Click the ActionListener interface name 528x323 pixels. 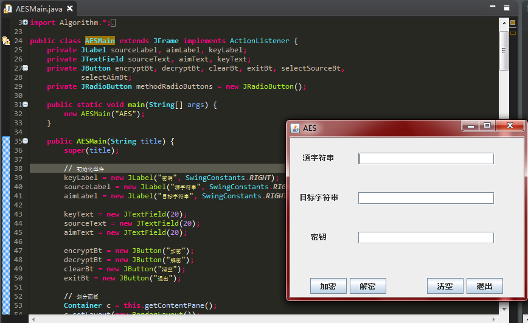coord(259,41)
